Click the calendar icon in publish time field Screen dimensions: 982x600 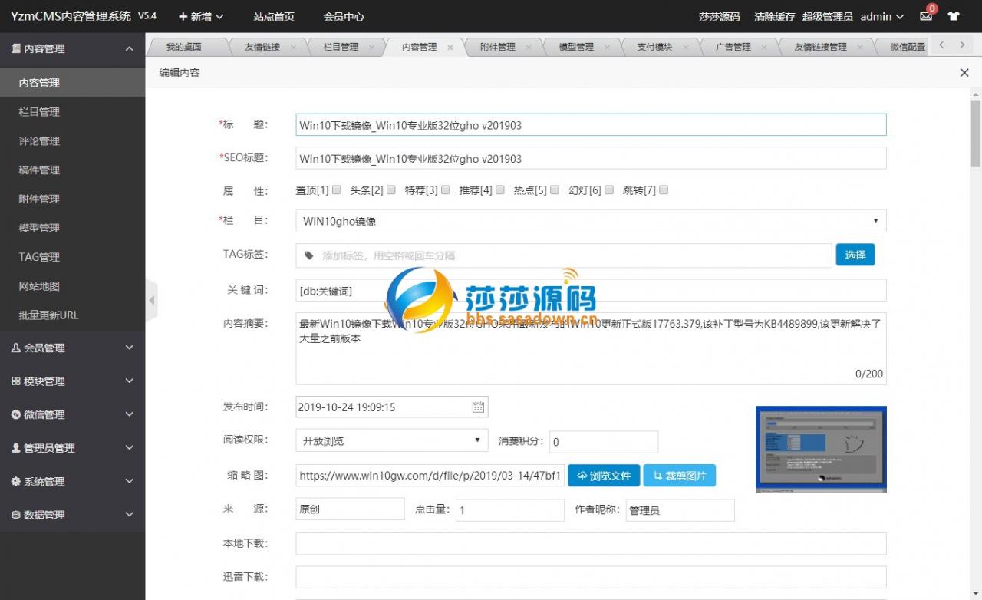pyautogui.click(x=478, y=407)
